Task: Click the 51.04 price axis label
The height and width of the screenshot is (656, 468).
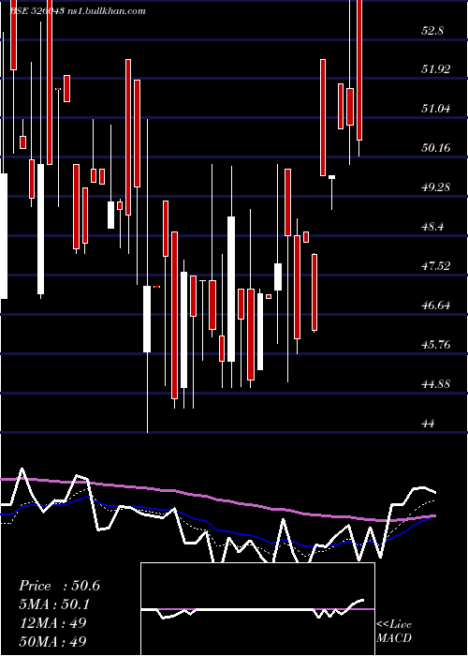Action: tap(436, 109)
